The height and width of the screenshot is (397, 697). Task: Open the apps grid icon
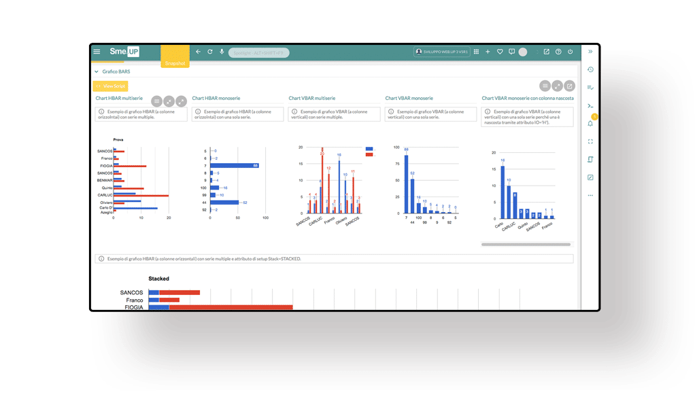[476, 52]
